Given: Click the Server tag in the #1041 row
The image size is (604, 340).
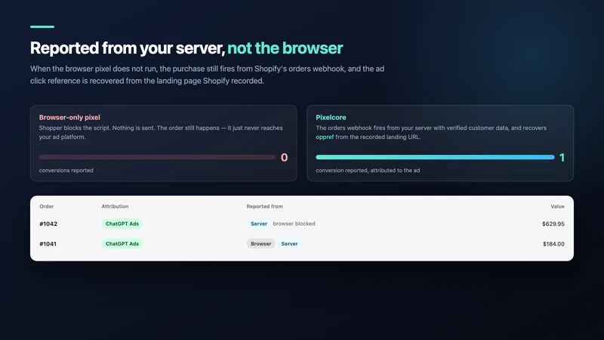Looking at the screenshot, I should click(x=289, y=243).
